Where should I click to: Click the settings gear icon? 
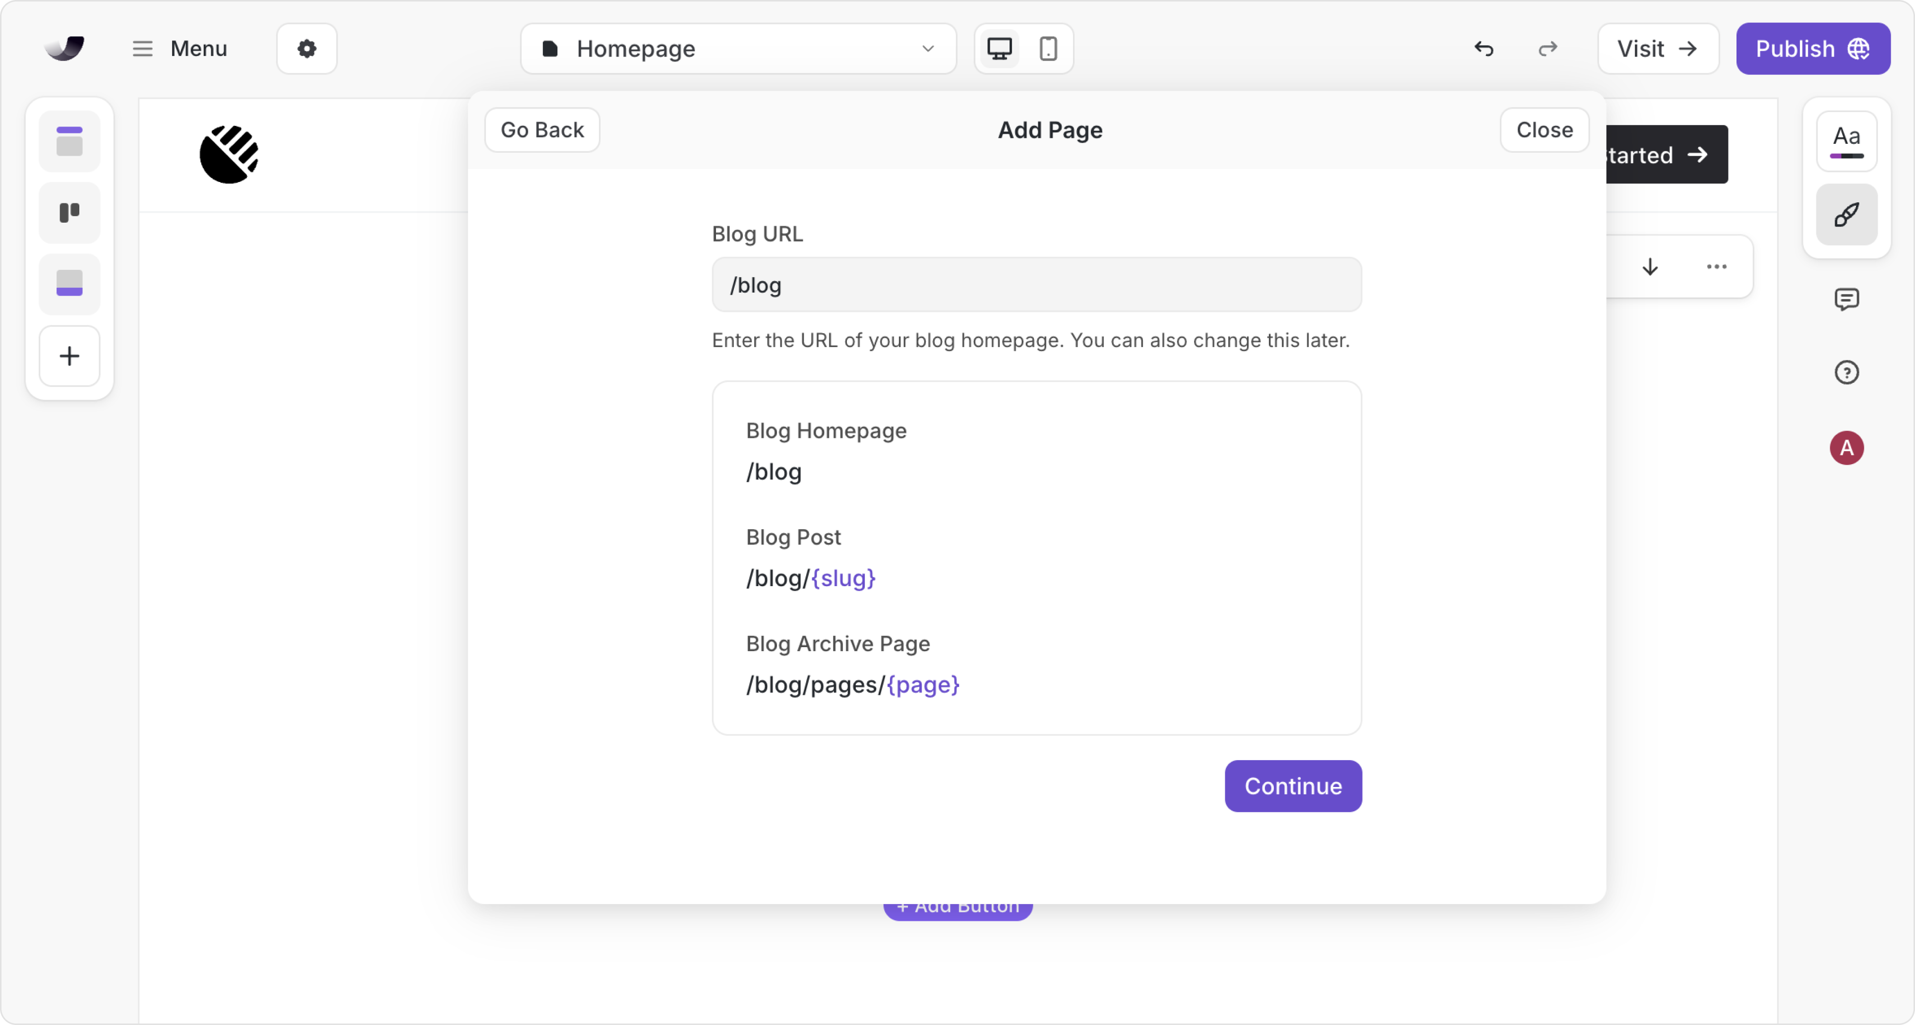(306, 49)
